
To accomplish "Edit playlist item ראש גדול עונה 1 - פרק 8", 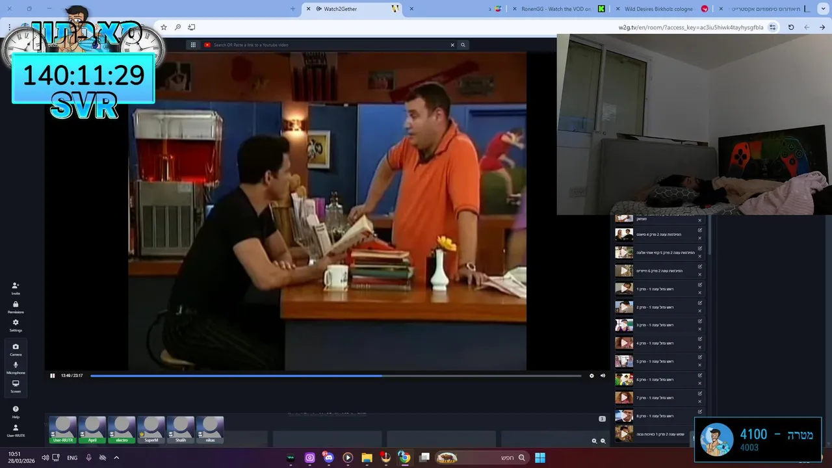I will coord(700,412).
